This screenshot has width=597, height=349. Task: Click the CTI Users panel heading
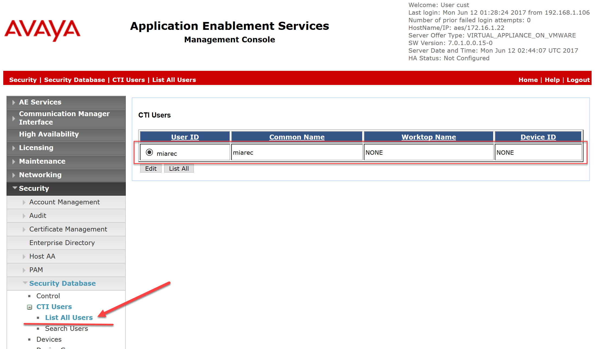pyautogui.click(x=155, y=115)
